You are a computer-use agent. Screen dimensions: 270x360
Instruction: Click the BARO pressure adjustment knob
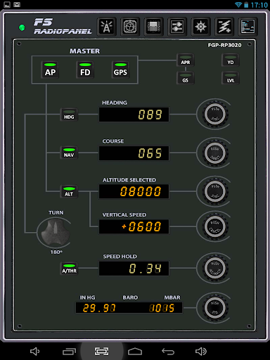coord(215,307)
